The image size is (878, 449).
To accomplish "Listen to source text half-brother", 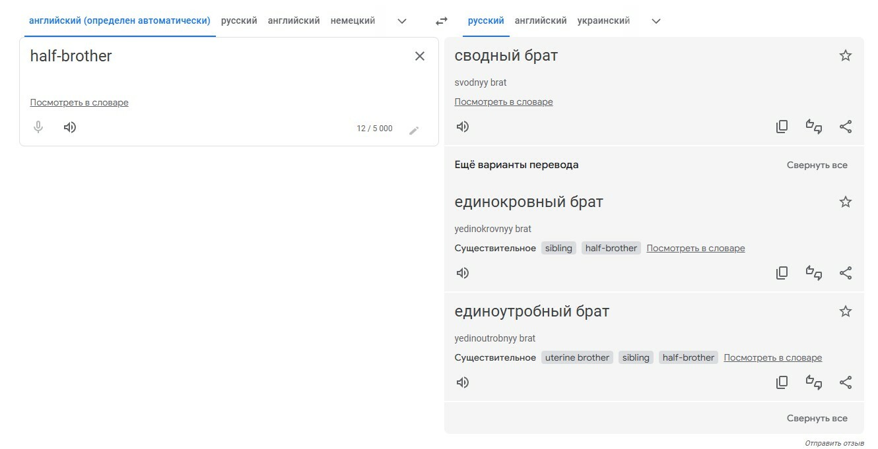I will click(x=70, y=127).
